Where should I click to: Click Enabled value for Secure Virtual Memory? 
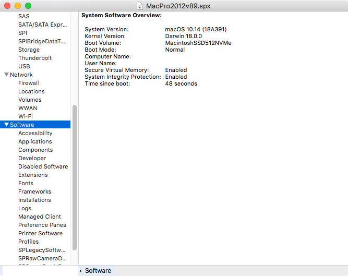tap(176, 70)
